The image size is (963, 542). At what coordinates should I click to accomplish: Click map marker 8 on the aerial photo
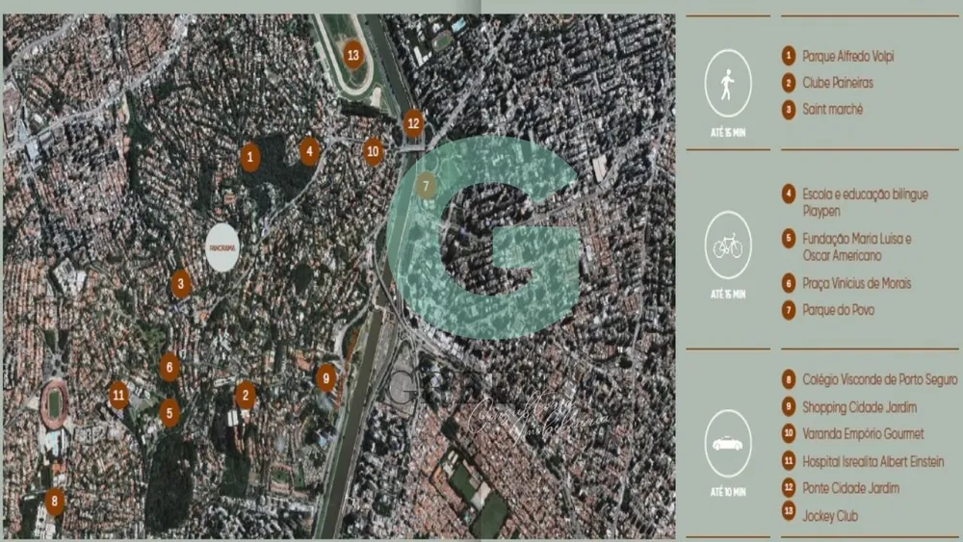(x=54, y=502)
